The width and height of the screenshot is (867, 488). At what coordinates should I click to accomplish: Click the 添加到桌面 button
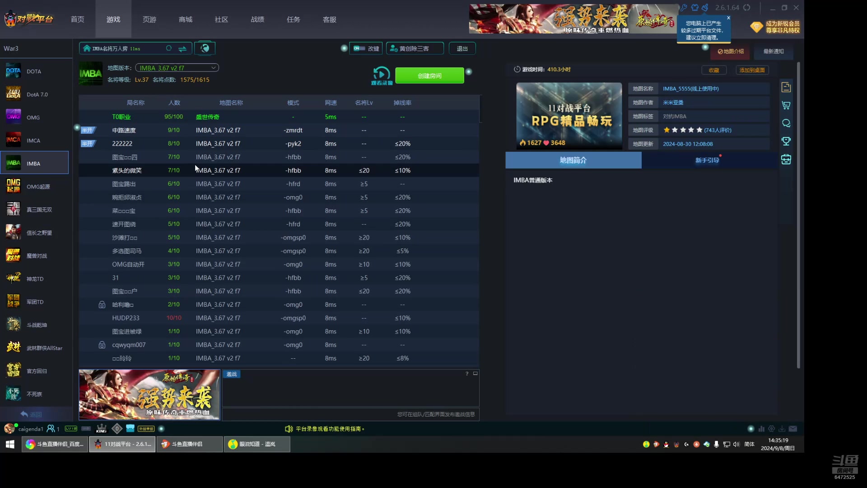[752, 70]
